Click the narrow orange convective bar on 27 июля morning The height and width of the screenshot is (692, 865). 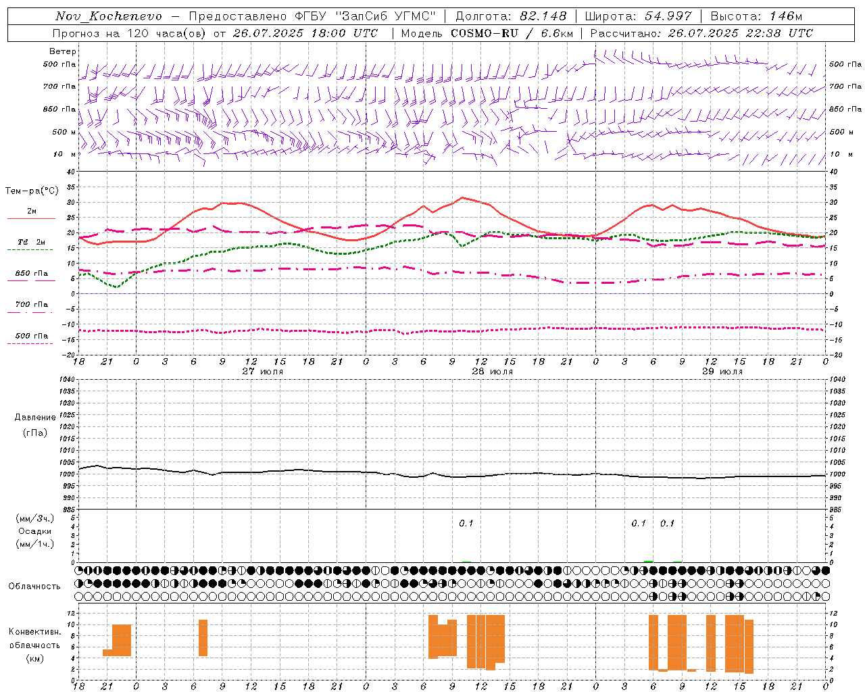click(x=203, y=638)
